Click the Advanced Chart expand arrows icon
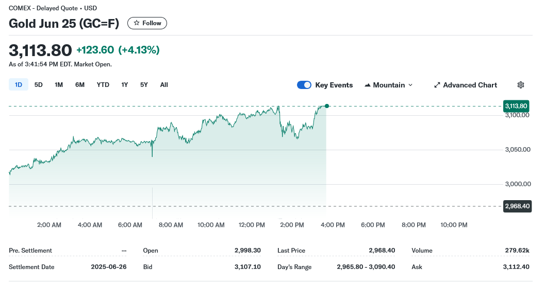Image resolution: width=545 pixels, height=284 pixels. tap(437, 85)
